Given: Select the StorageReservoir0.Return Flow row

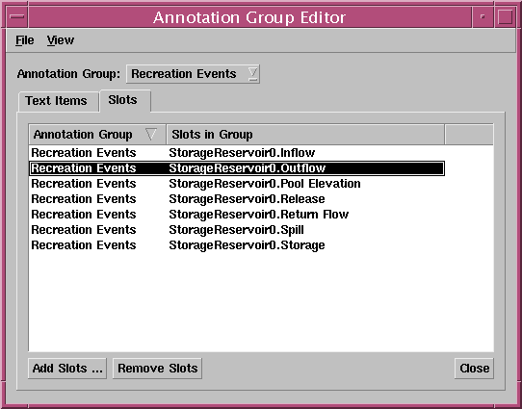Looking at the screenshot, I should pyautogui.click(x=237, y=215).
